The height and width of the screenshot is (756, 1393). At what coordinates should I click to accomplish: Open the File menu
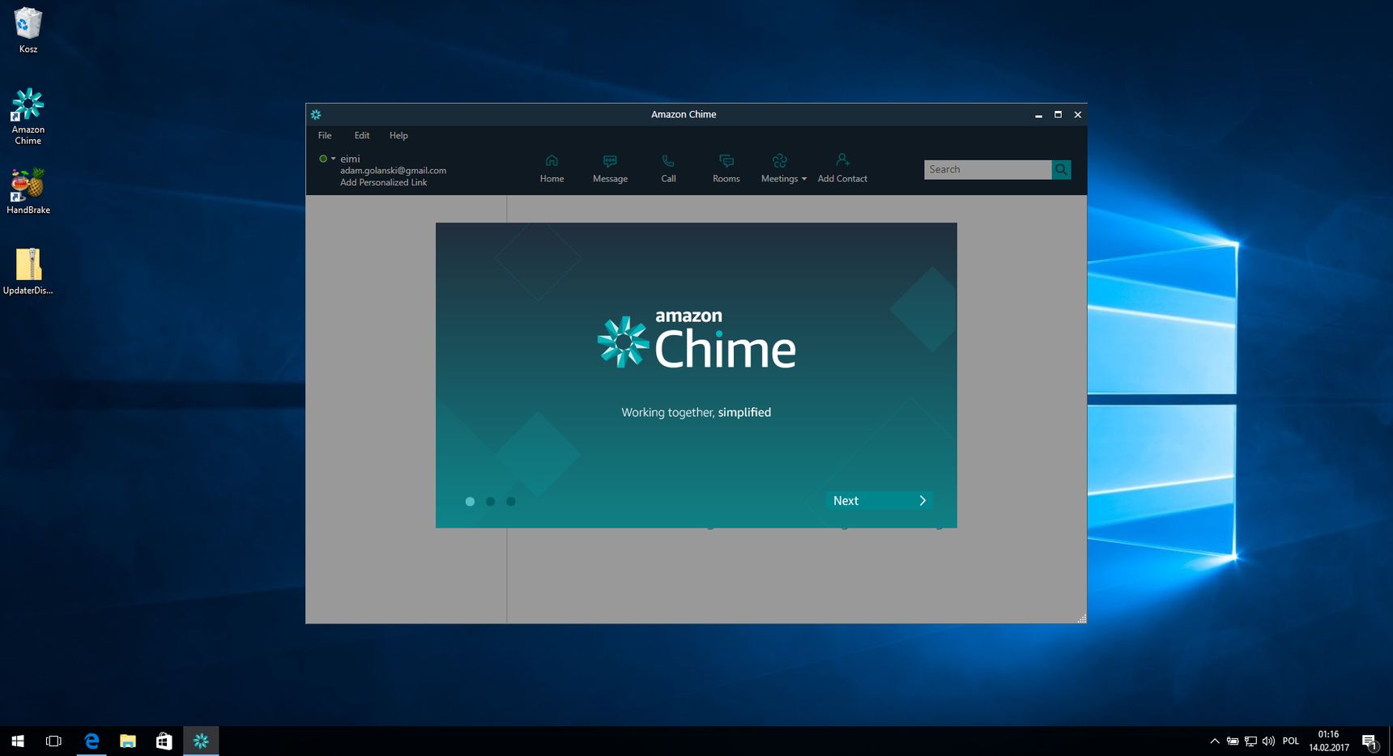click(325, 135)
